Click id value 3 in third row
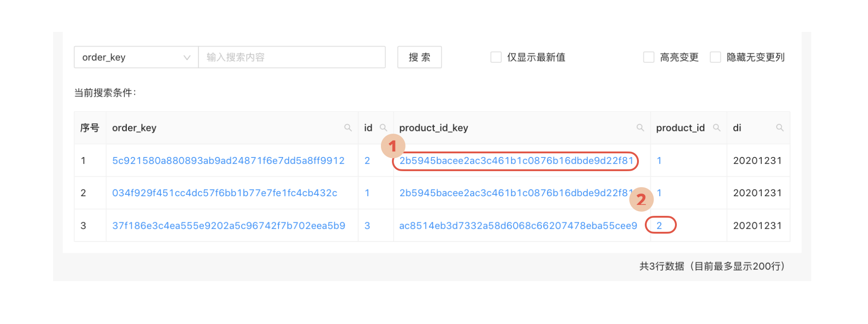Screen dimensions: 868x324 [367, 225]
